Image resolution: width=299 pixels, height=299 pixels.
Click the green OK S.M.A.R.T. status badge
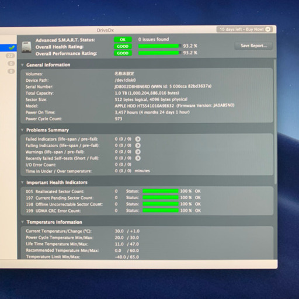coord(123,40)
